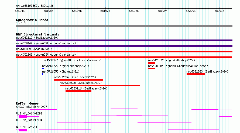Click the red nsv5425826 variant bar
Image resolution: width=240 pixels, height=133 pixels.
(152, 63)
